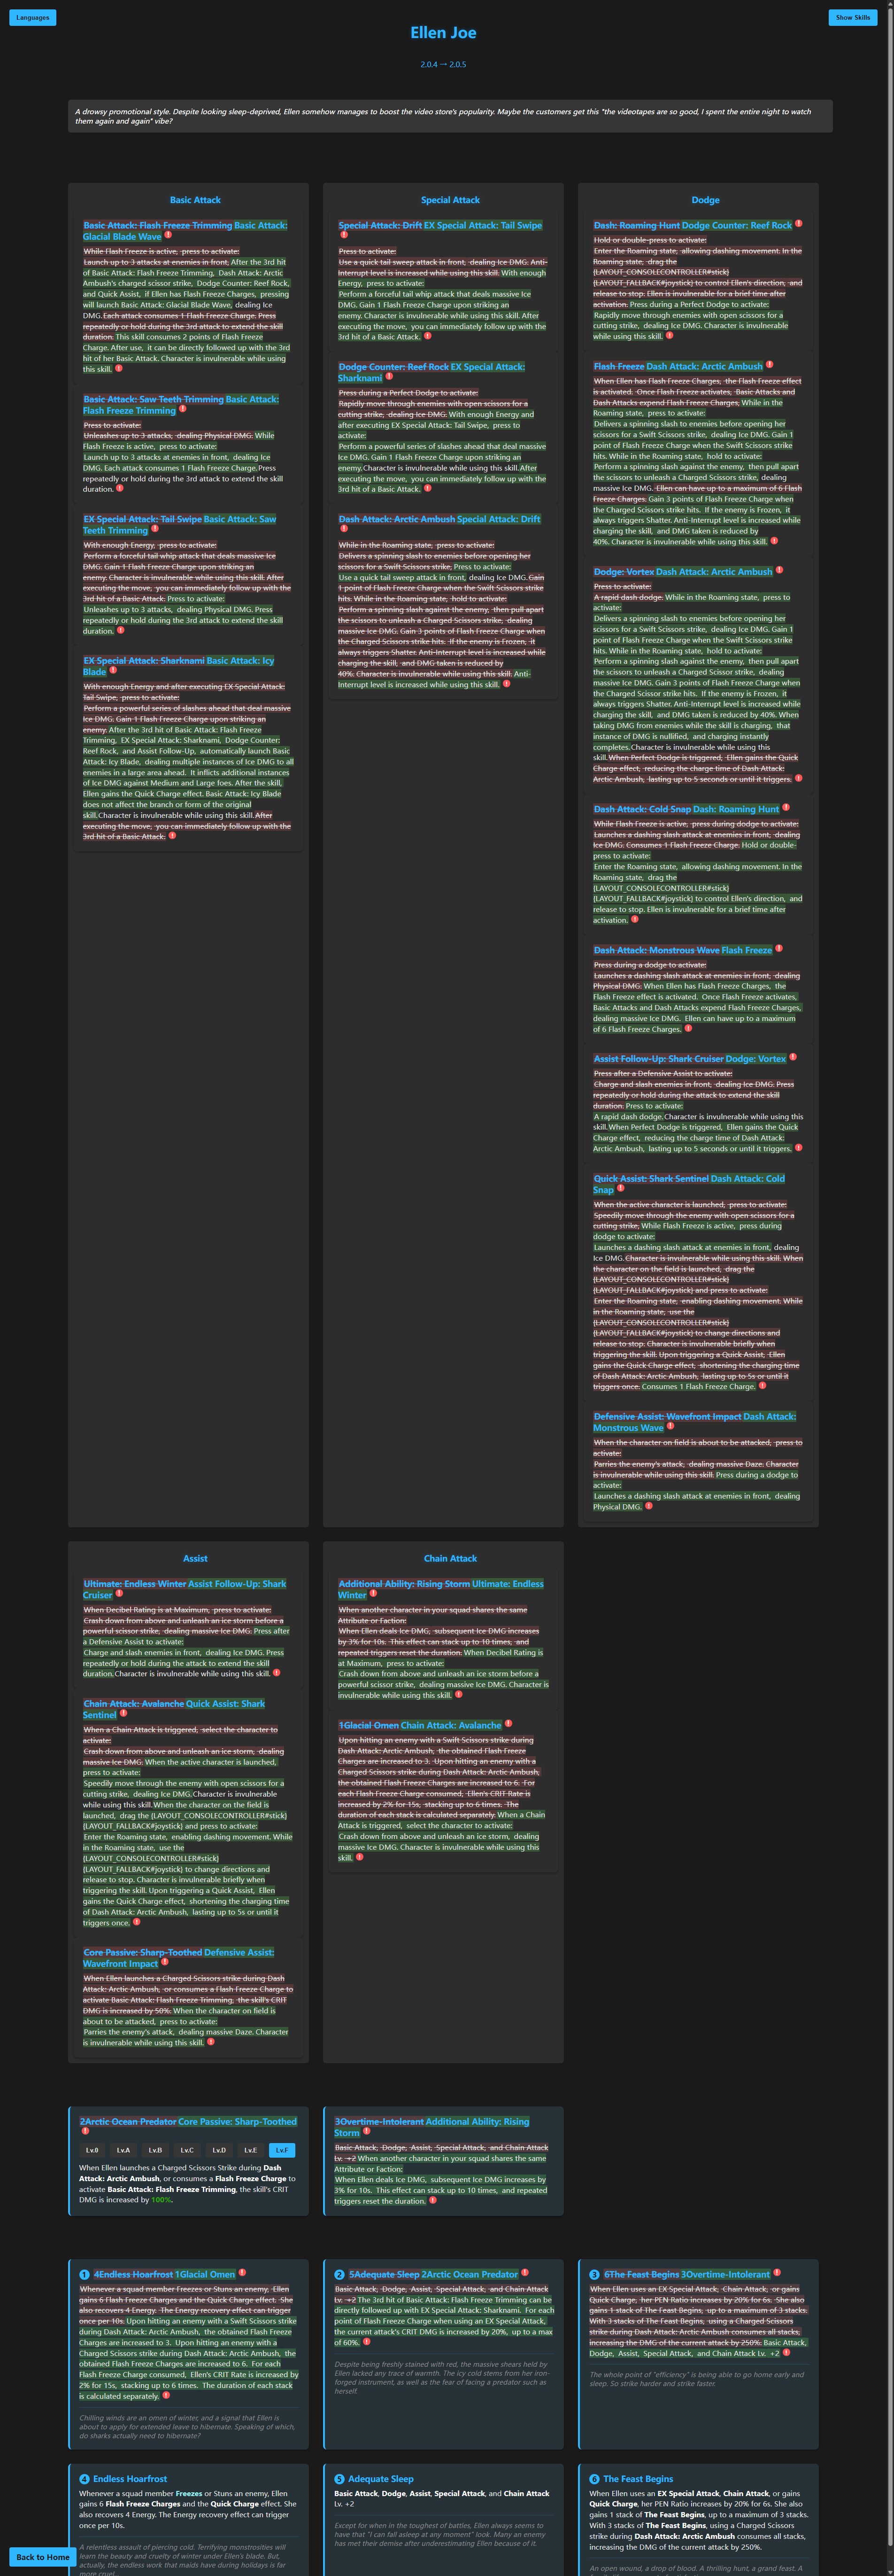Click warning icon under Core Passive: Sharp-Toothed card title
The width and height of the screenshot is (894, 2576).
[x=85, y=2131]
